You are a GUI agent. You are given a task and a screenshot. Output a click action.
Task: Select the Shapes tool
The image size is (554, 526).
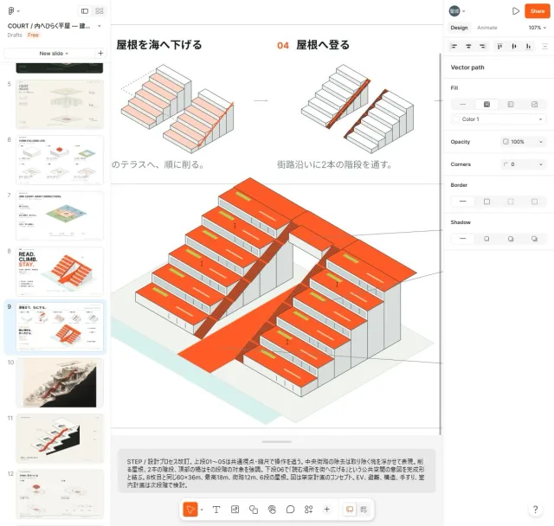[254, 510]
